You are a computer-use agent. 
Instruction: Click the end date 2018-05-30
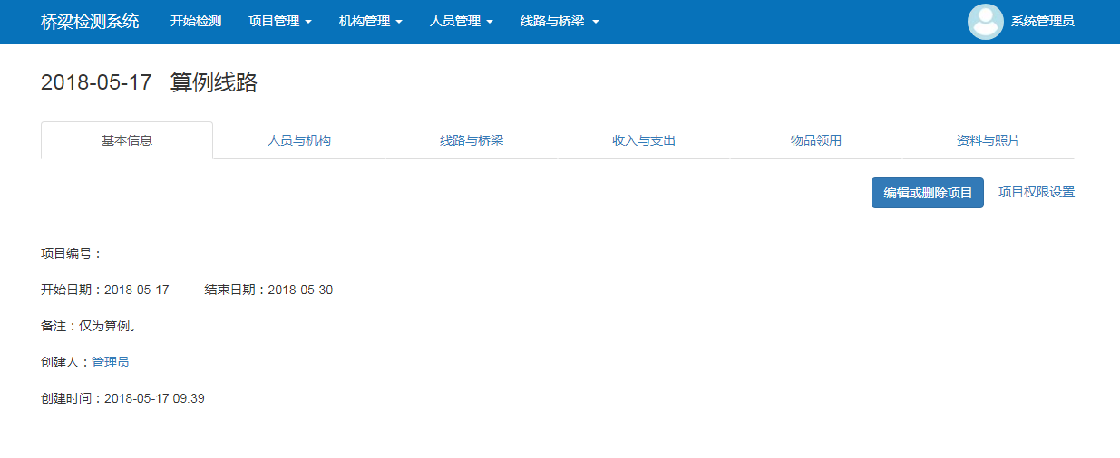(x=300, y=290)
